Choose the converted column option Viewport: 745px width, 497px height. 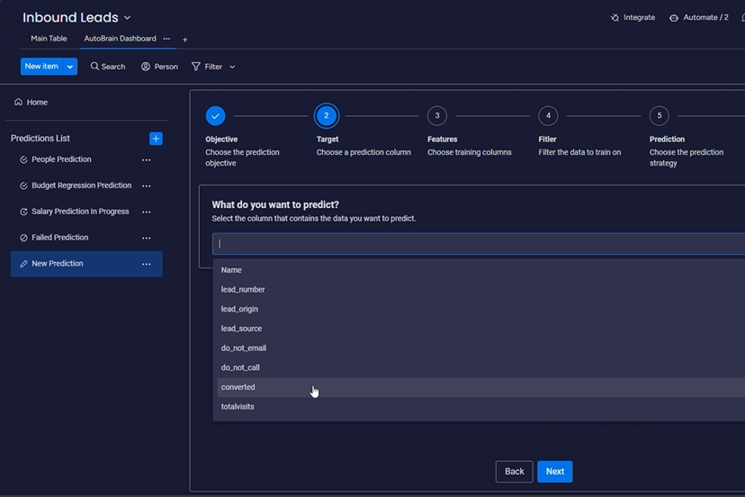(x=238, y=387)
